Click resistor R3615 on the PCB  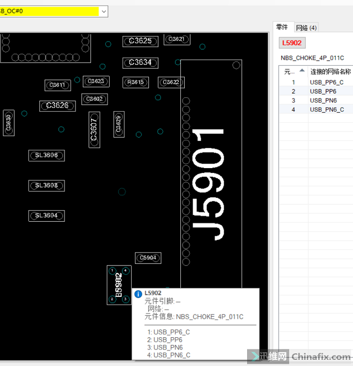[135, 82]
